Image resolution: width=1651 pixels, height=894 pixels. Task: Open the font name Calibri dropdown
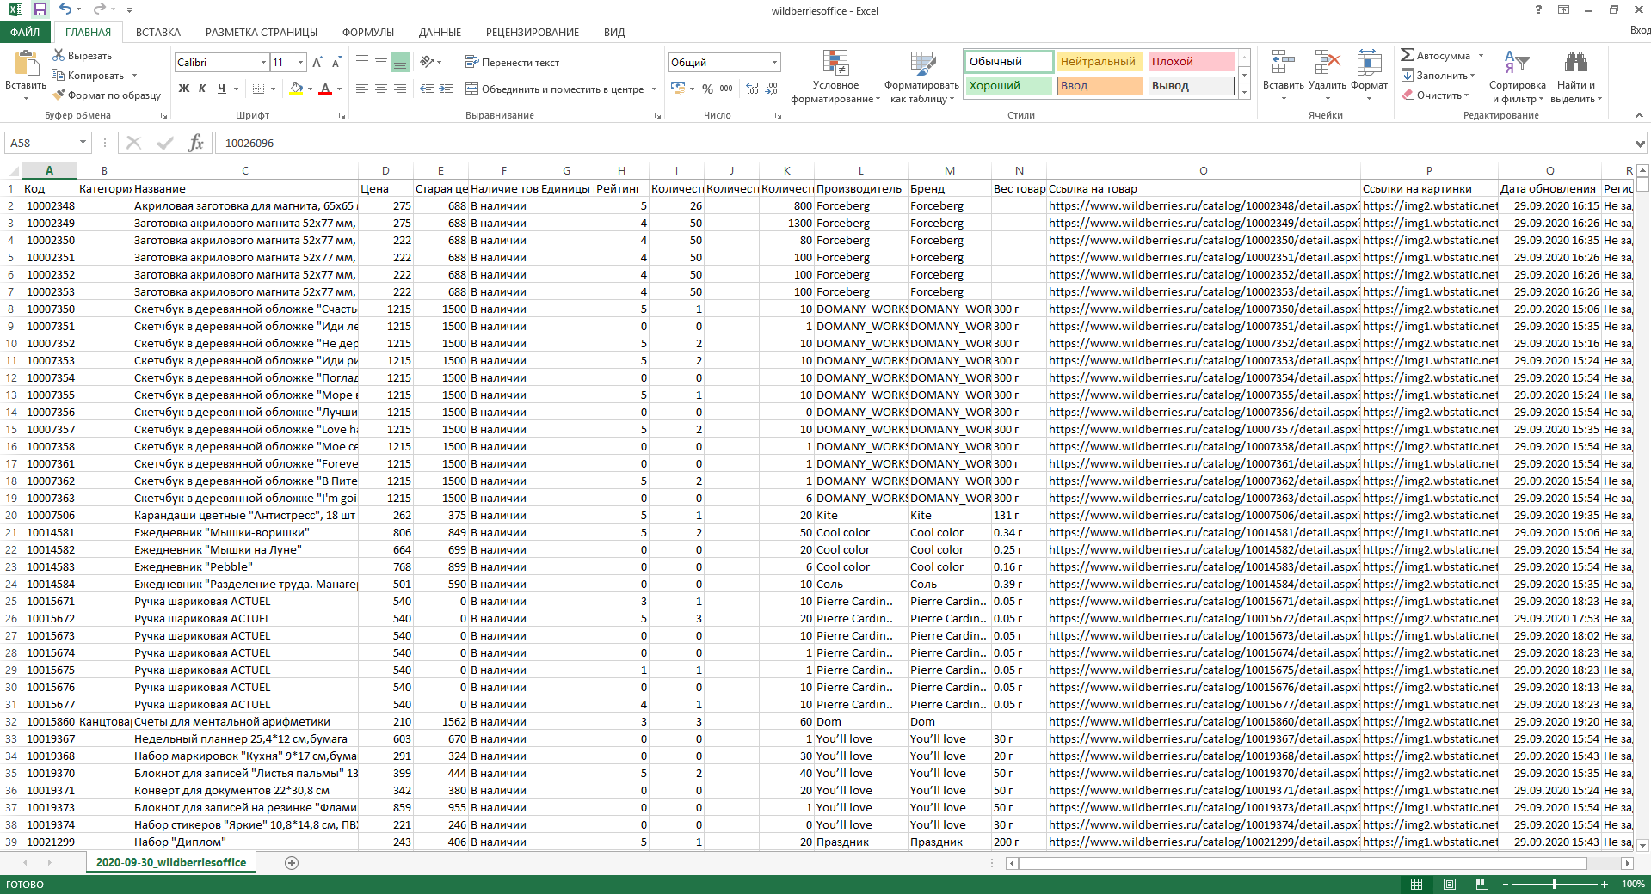(263, 63)
